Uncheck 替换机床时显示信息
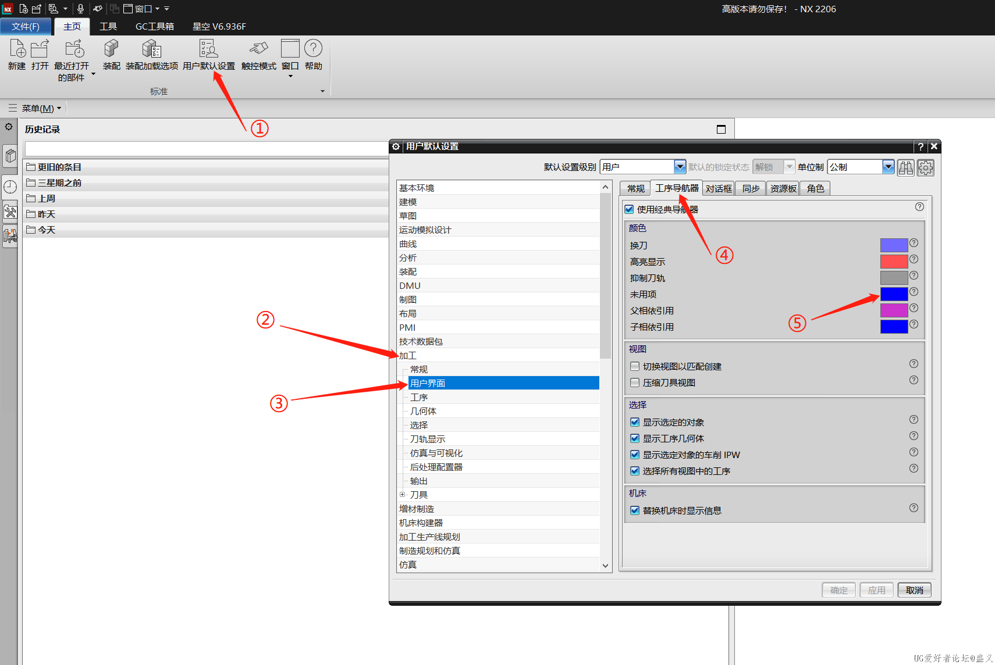This screenshot has width=995, height=665. 635,510
